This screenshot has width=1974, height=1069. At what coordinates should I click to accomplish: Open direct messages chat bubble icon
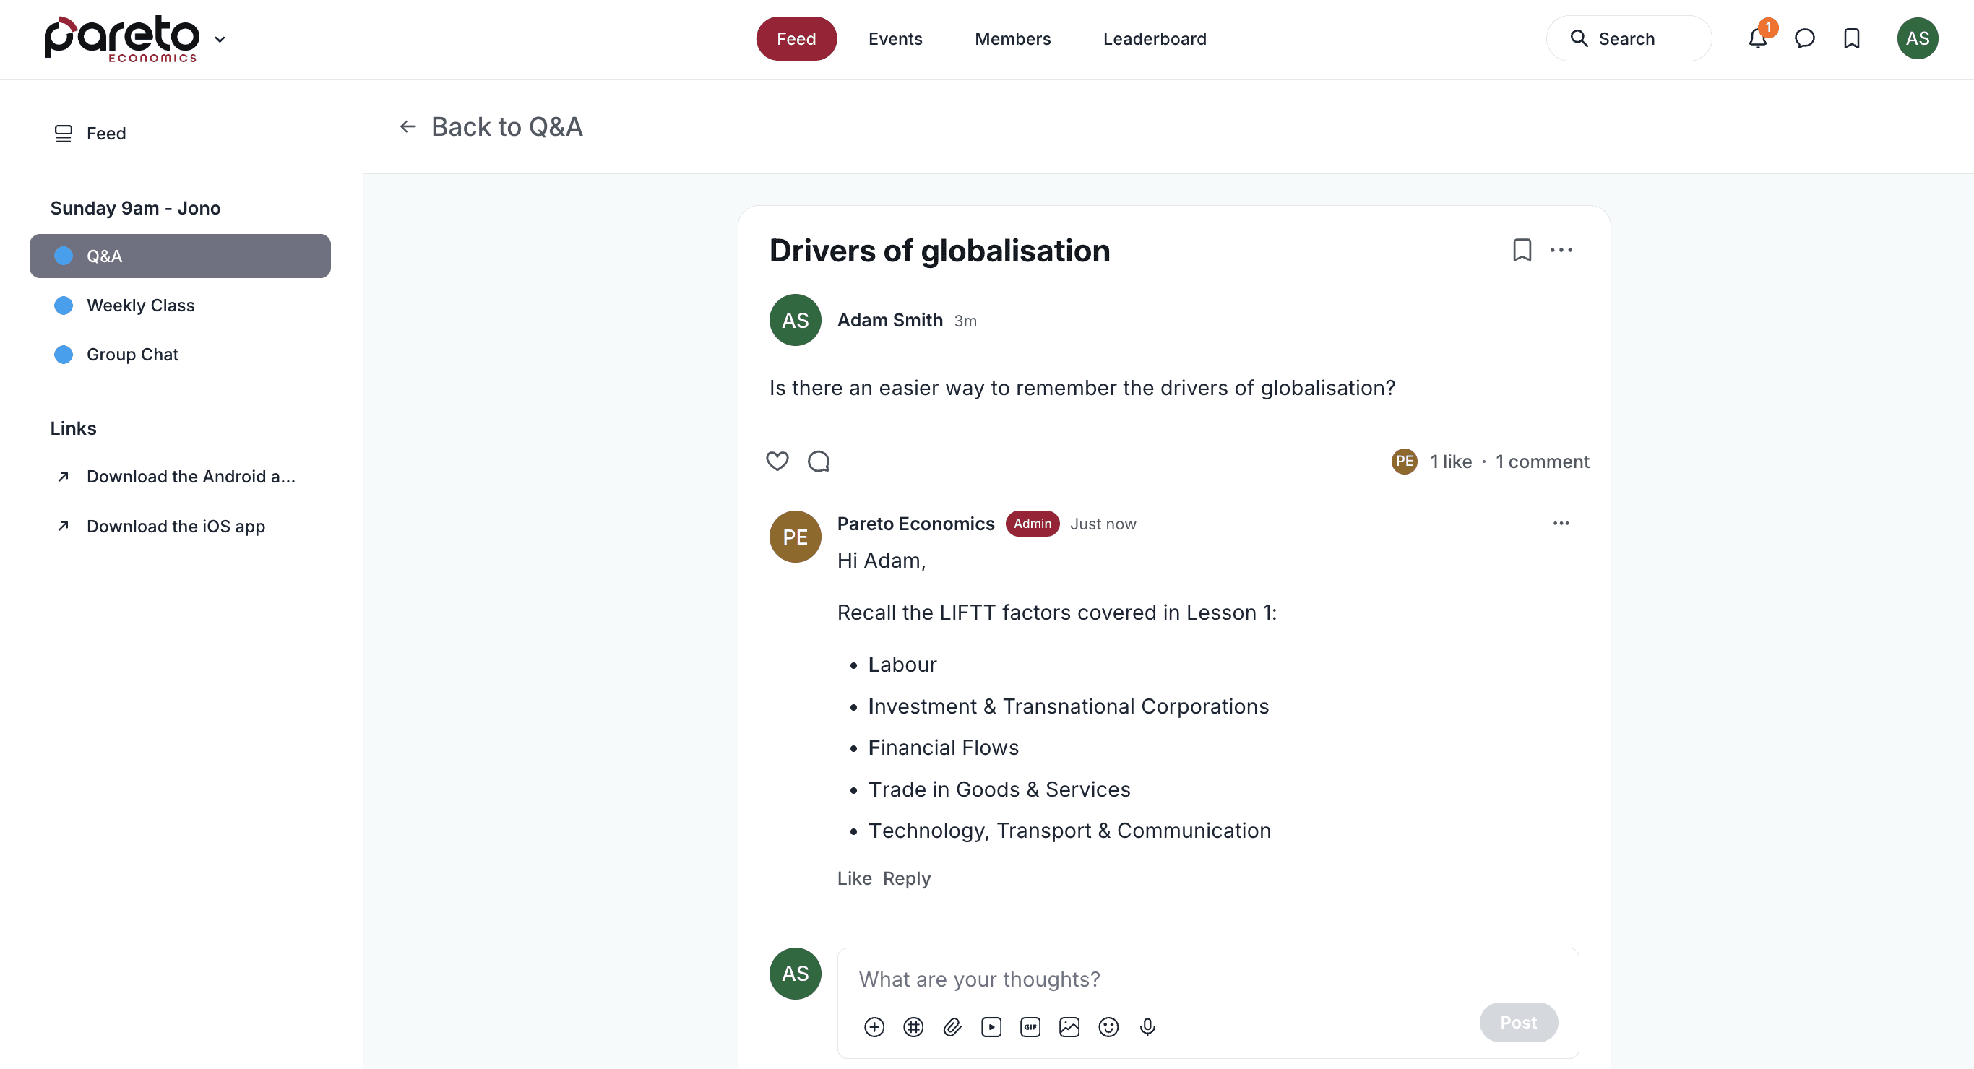1805,38
